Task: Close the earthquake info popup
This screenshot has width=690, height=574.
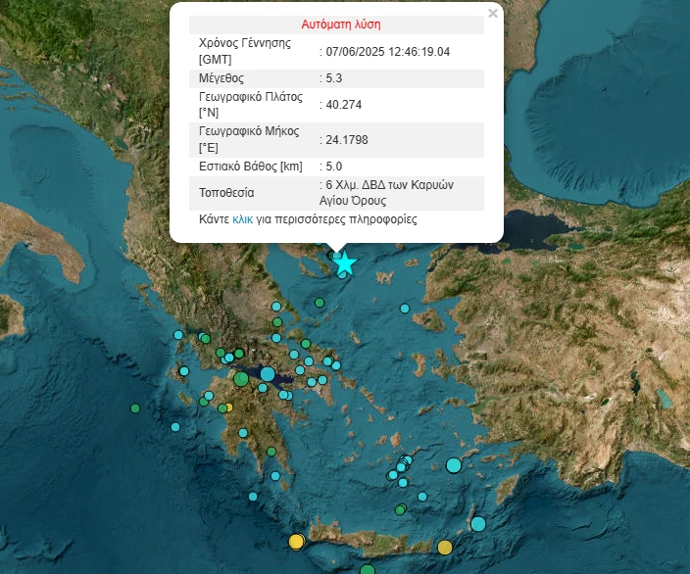Action: pos(493,14)
